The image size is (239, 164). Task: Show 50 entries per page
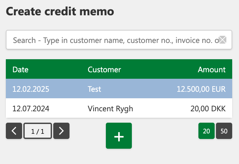(x=224, y=131)
